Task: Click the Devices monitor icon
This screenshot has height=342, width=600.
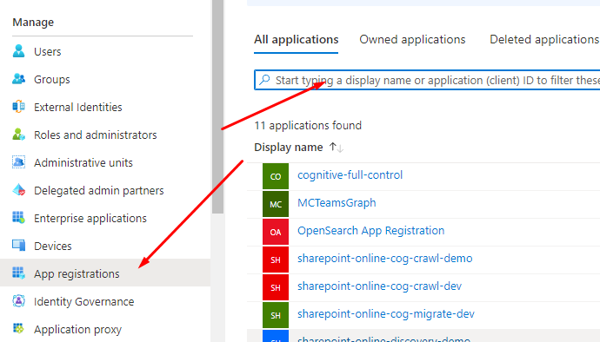Action: pos(18,246)
